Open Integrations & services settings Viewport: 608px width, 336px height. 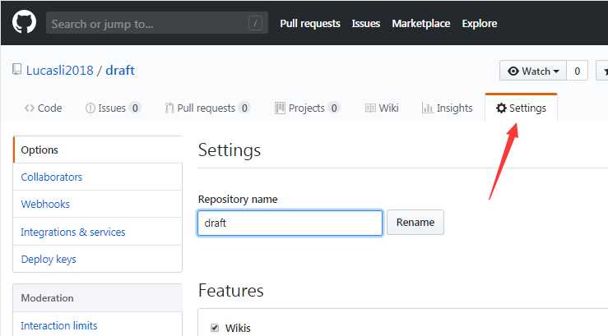coord(97,232)
